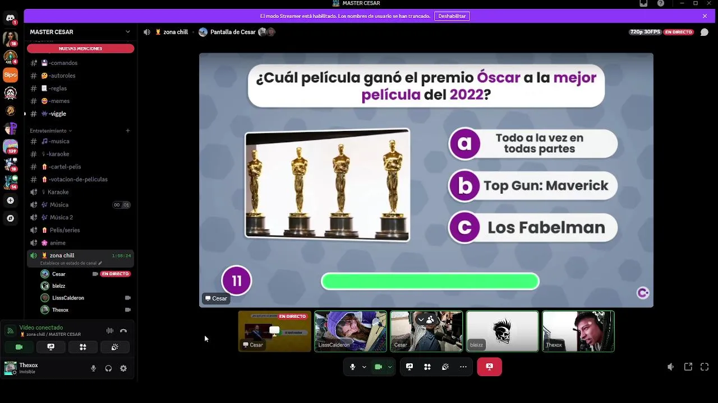Focus Thexox's camera video tile
Image resolution: width=718 pixels, height=403 pixels.
[x=578, y=331]
